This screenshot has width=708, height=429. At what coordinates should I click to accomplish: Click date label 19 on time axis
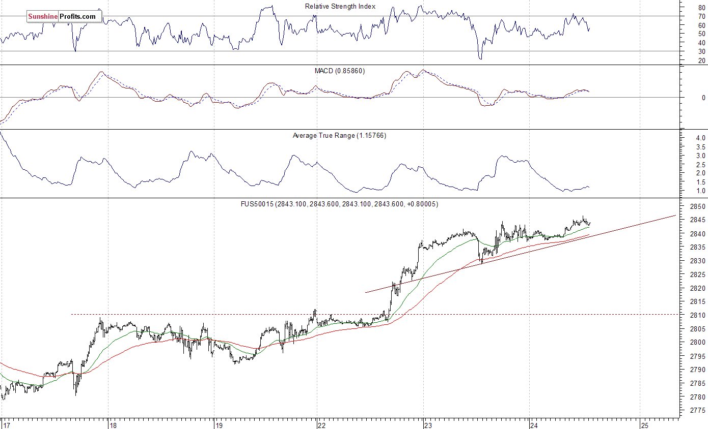(x=219, y=425)
